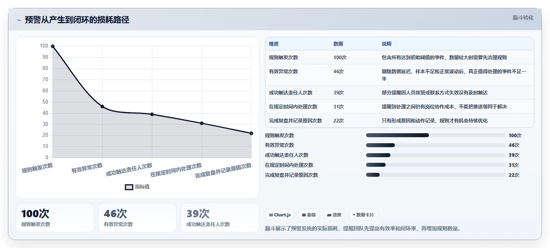
Task: Click the chart point for 在规定时间内处理次数
Action: [x=202, y=123]
